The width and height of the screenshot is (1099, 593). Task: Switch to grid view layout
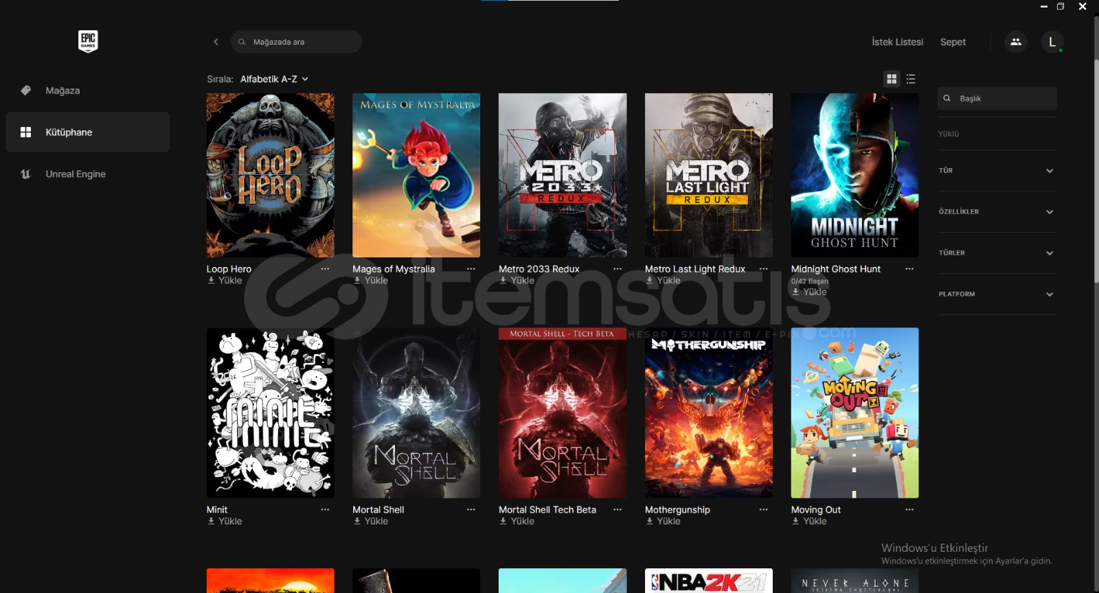pyautogui.click(x=892, y=79)
